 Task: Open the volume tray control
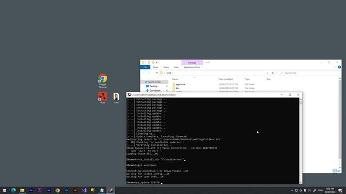click(x=309, y=190)
